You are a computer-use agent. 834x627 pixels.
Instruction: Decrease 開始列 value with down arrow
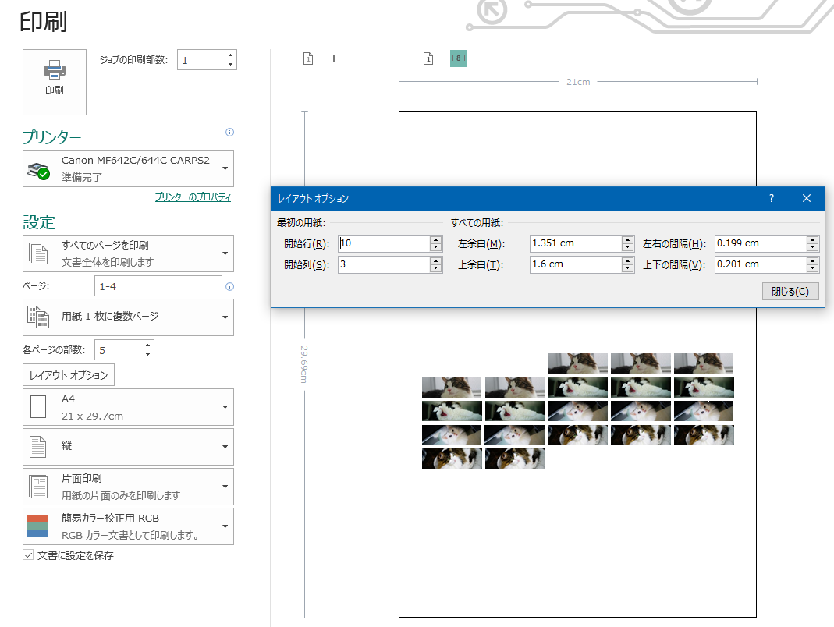point(435,268)
